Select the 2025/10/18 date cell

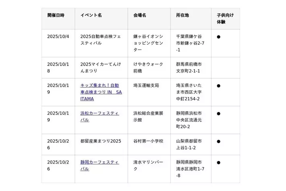[58, 67]
